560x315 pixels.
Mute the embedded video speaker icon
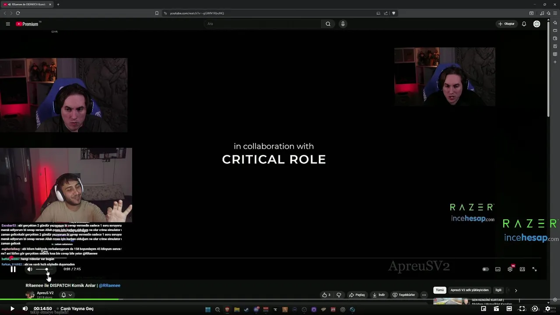tap(30, 269)
